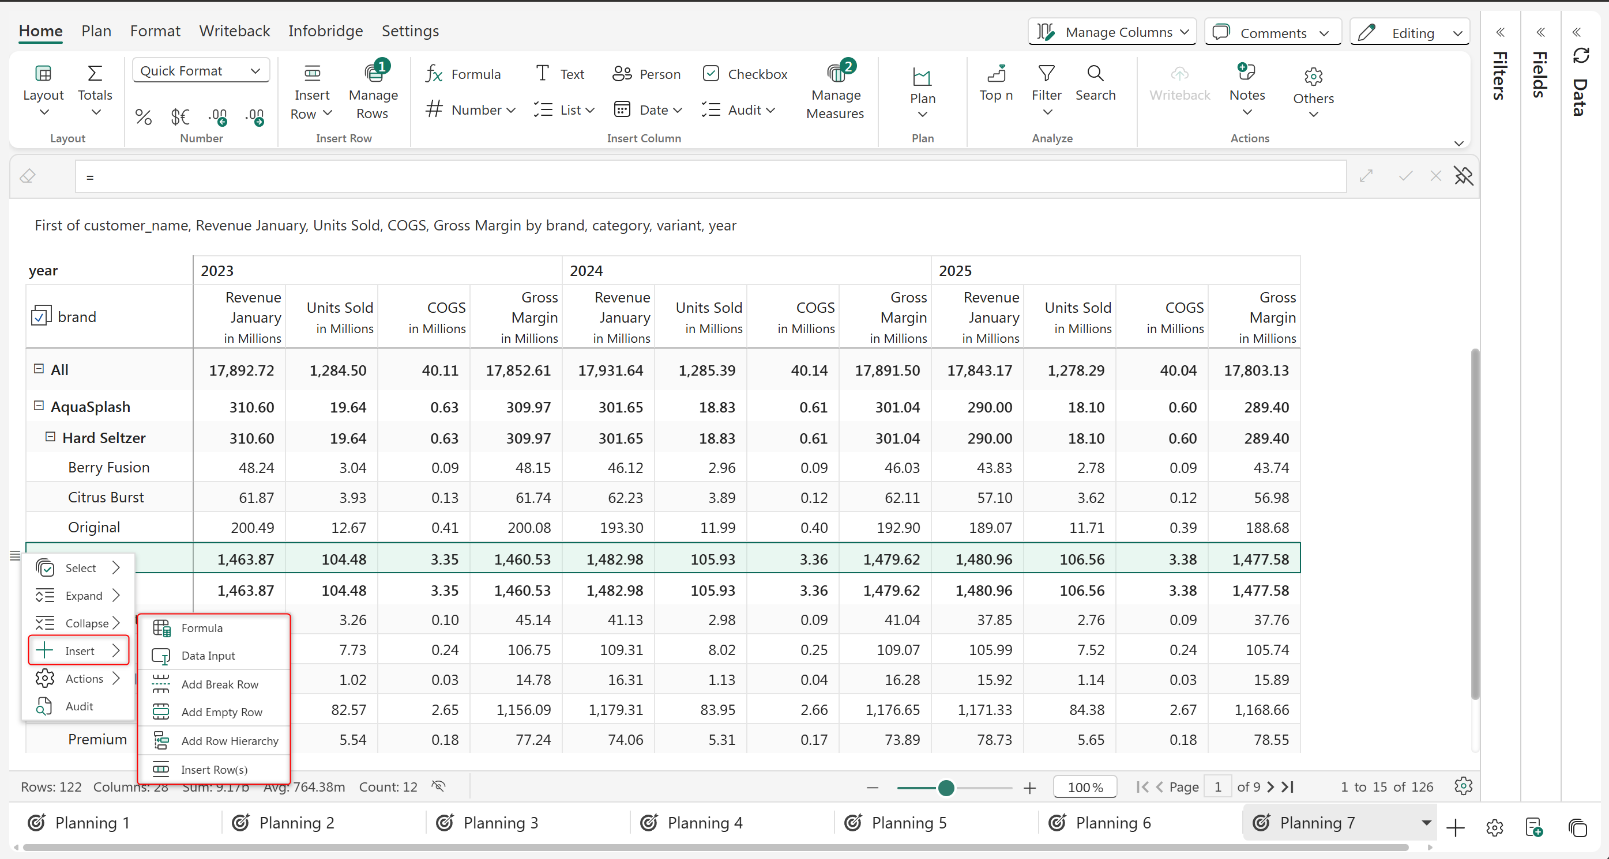Adjust the zoom slider handle
Viewport: 1609px width, 859px height.
946,787
